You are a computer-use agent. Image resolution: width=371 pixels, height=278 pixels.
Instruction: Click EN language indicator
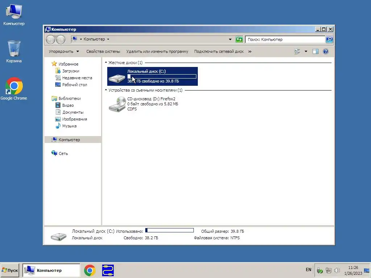(309, 270)
